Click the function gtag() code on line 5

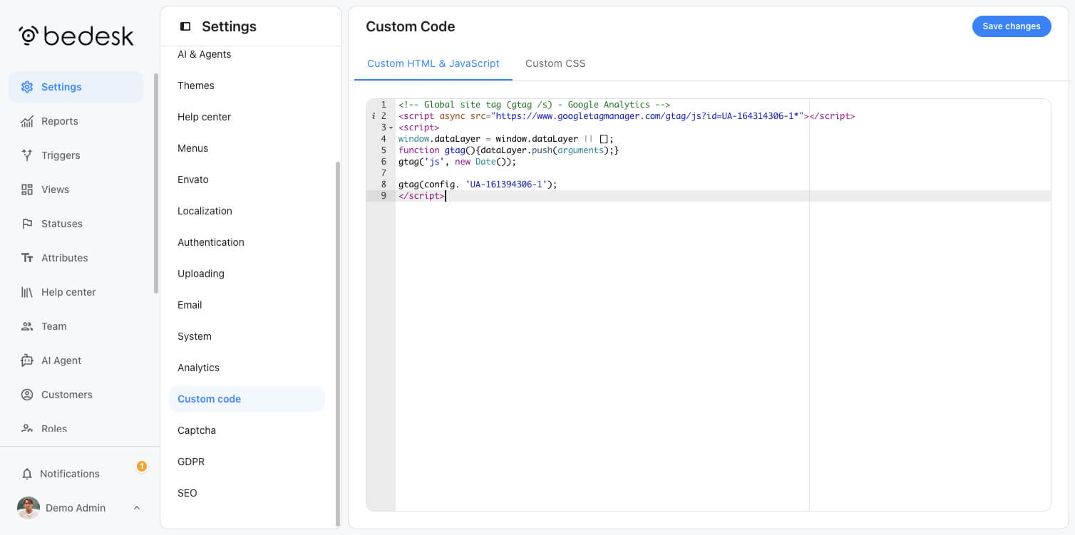click(508, 150)
